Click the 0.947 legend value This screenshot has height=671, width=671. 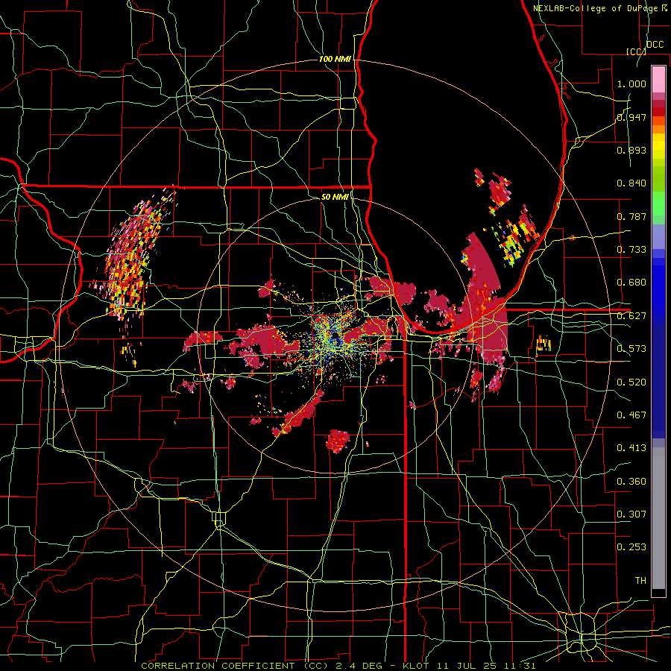[x=631, y=117]
